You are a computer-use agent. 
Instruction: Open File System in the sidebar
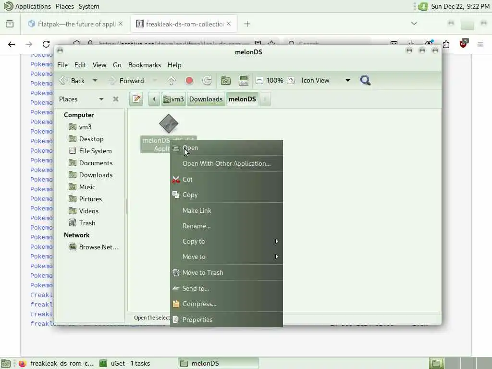pyautogui.click(x=95, y=151)
